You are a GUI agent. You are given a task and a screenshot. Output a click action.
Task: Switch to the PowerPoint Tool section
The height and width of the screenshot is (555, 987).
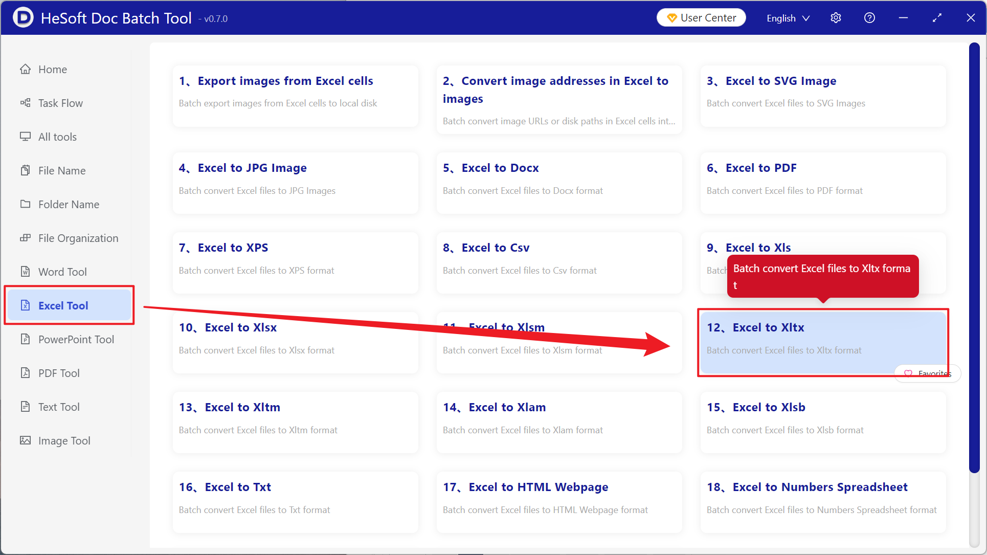coord(70,339)
